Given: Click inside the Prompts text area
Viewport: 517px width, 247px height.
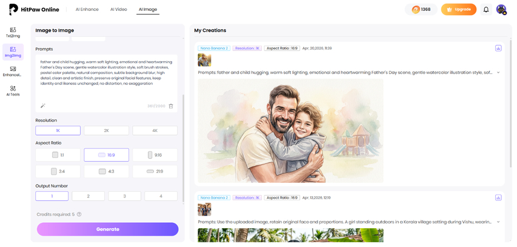Looking at the screenshot, I should coord(107,84).
